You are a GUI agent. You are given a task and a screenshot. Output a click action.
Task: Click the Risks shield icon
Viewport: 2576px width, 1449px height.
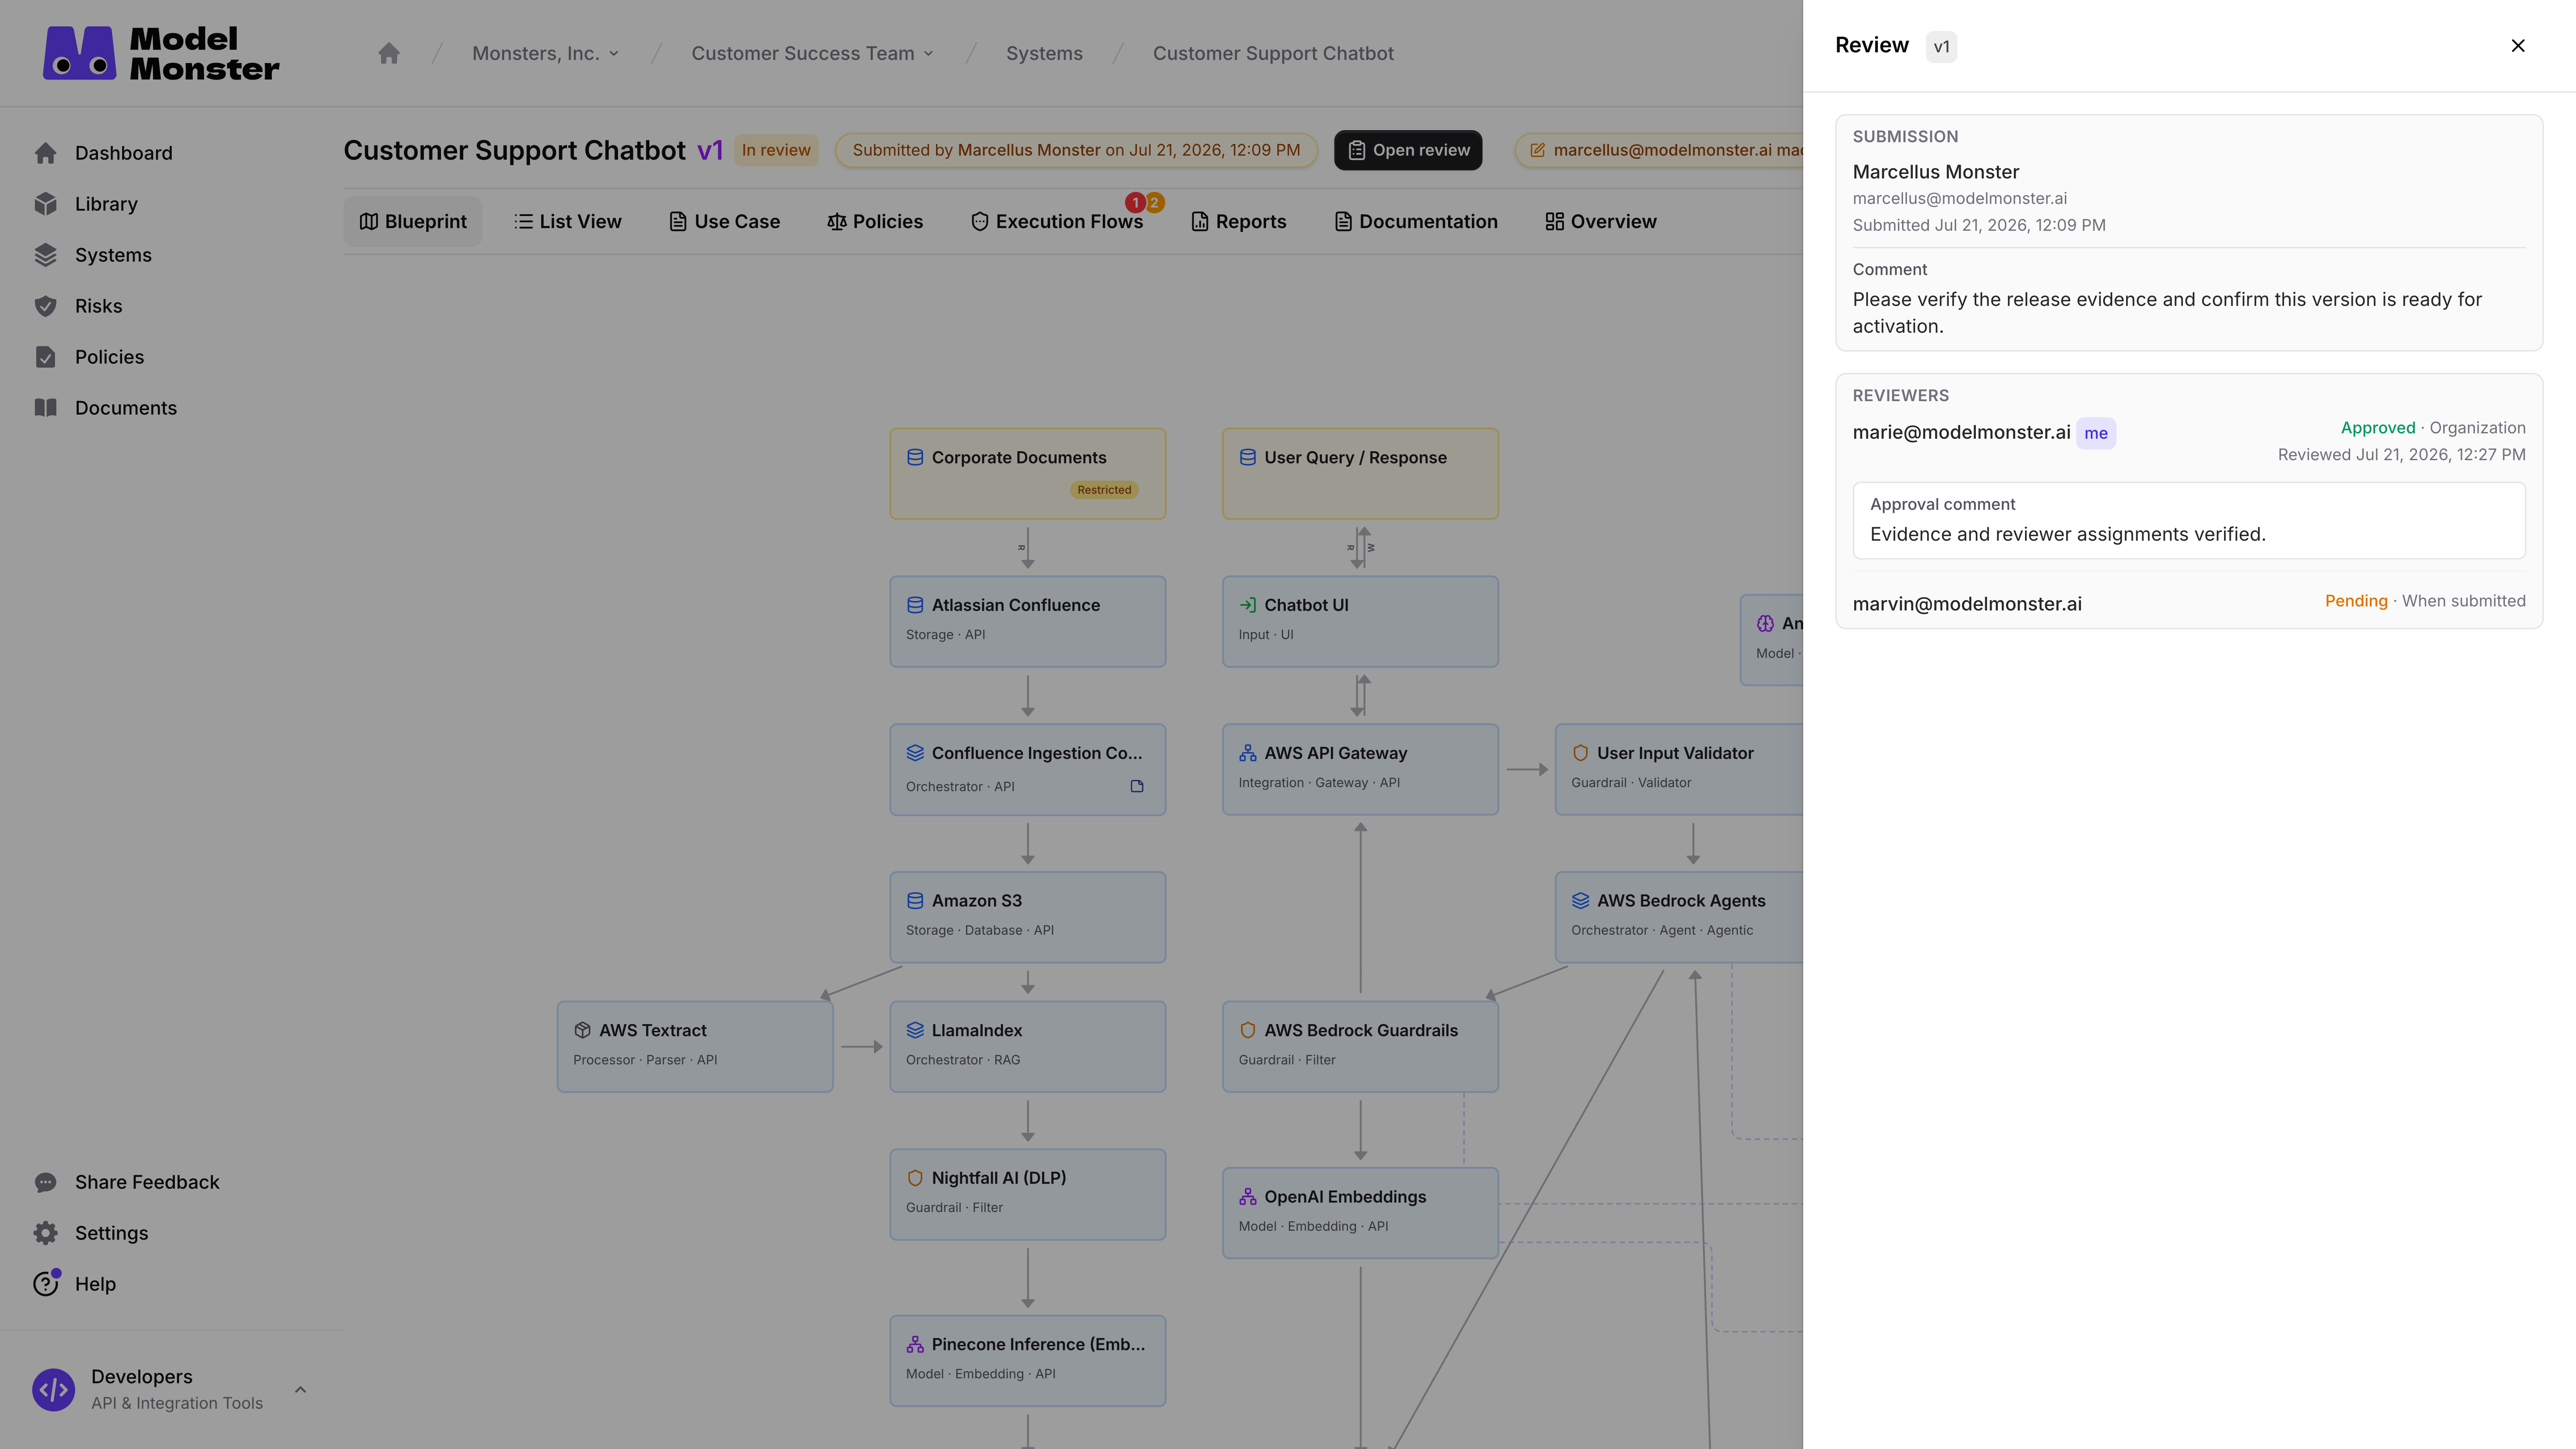(46, 306)
